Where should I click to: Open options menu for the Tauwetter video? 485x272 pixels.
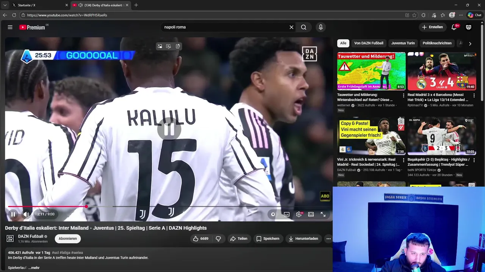(x=403, y=96)
